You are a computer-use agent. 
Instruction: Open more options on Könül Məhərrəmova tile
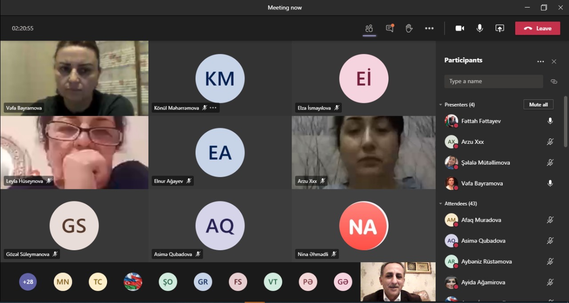[x=213, y=108]
